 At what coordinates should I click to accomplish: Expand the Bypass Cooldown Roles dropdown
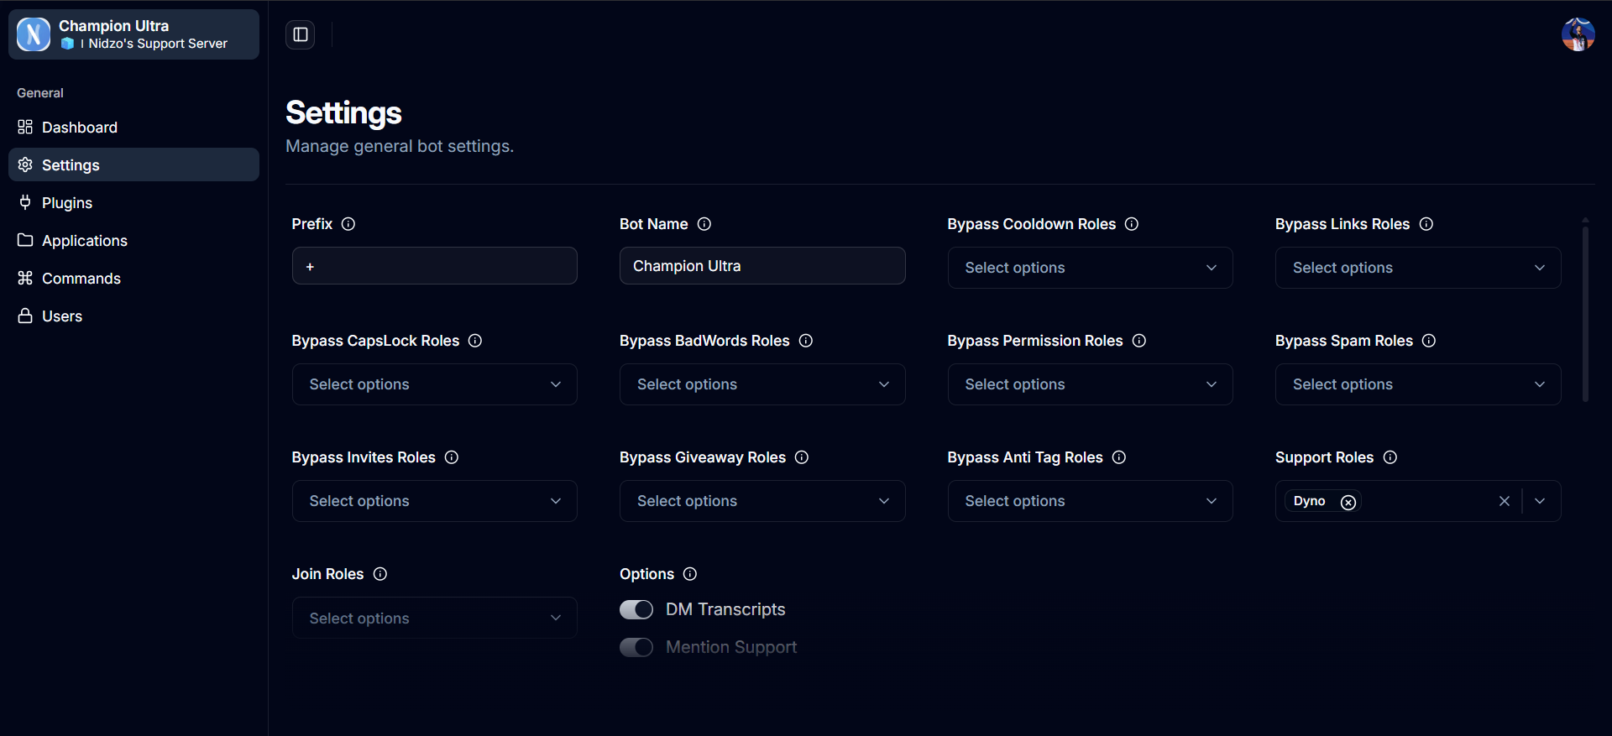tap(1090, 268)
